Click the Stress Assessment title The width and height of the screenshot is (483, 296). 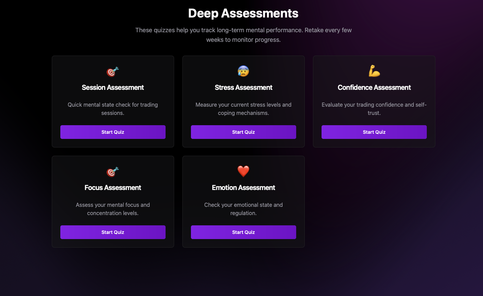[x=243, y=87]
